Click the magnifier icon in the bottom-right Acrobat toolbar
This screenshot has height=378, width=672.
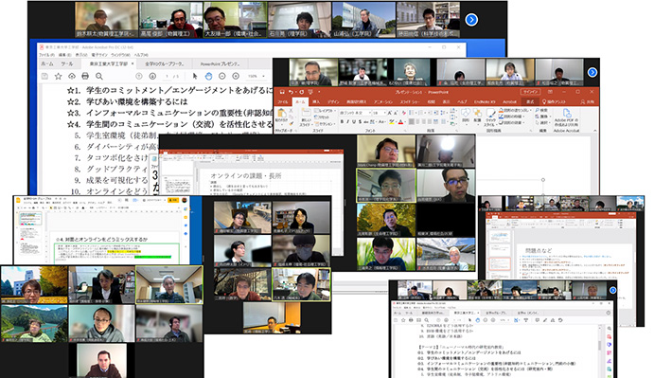[427, 320]
